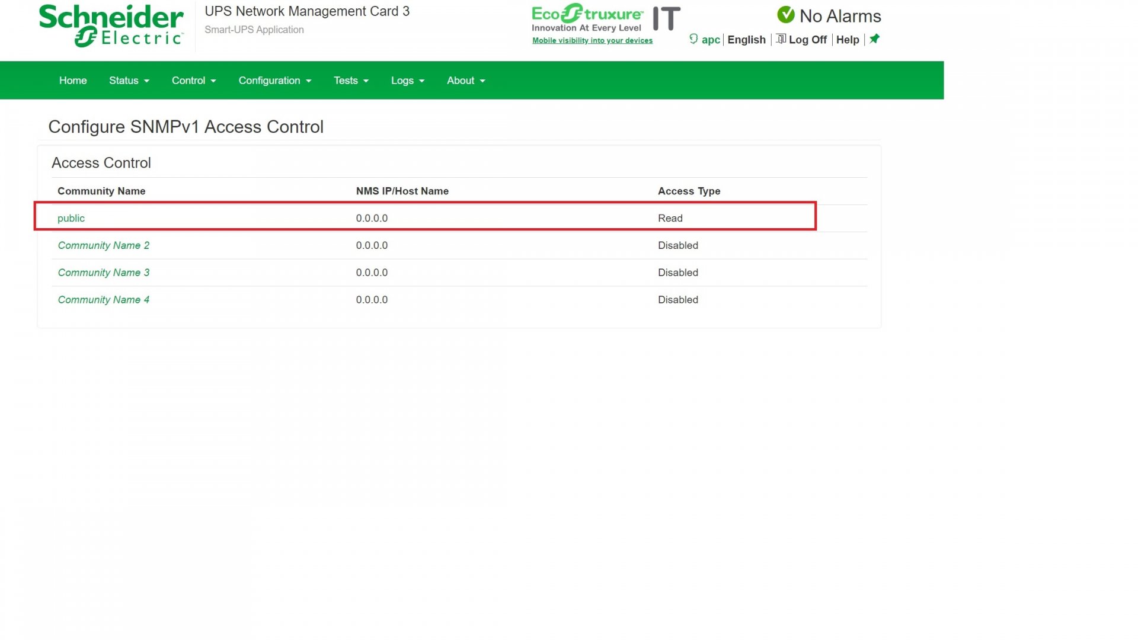Open the Logs menu
The image size is (1138, 640).
click(x=407, y=81)
